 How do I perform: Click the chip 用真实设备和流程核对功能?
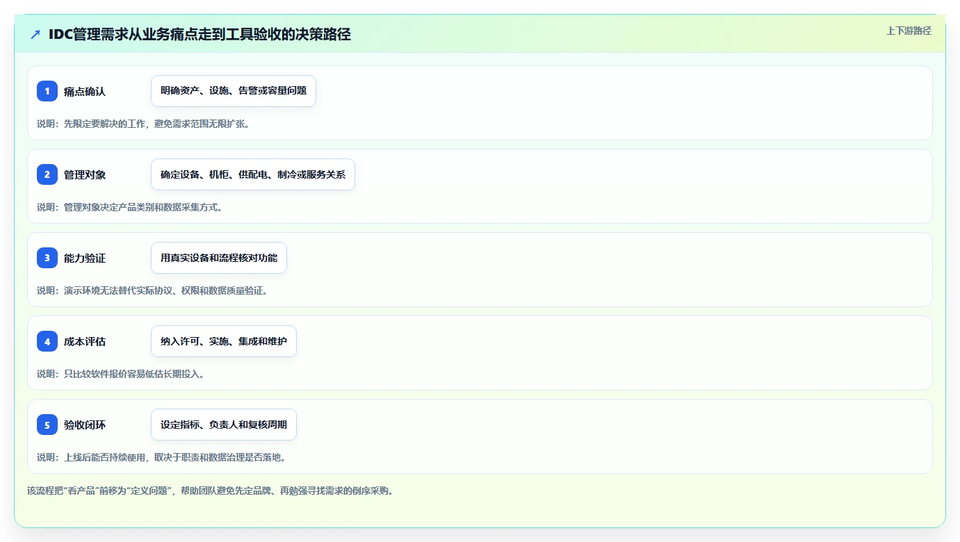(x=219, y=258)
